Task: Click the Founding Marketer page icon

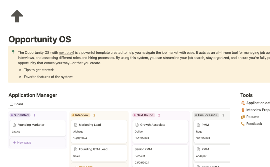Action: [14, 125]
